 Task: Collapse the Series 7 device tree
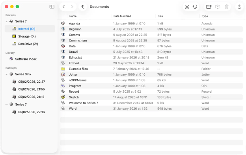(x=6, y=21)
